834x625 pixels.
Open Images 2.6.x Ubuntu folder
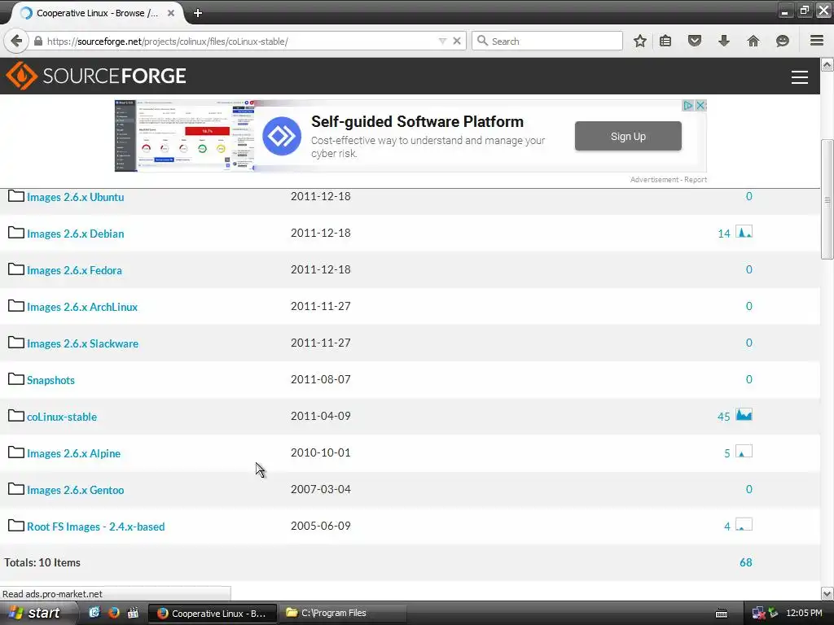click(76, 197)
